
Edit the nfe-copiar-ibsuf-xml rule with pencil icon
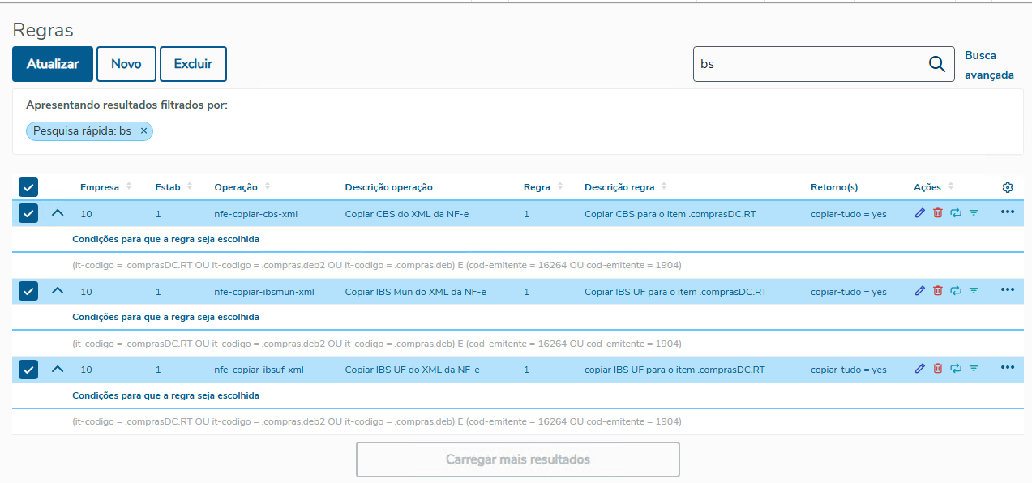[x=919, y=369]
